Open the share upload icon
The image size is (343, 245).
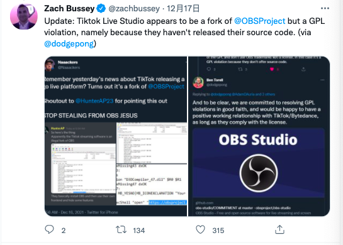click(x=279, y=229)
